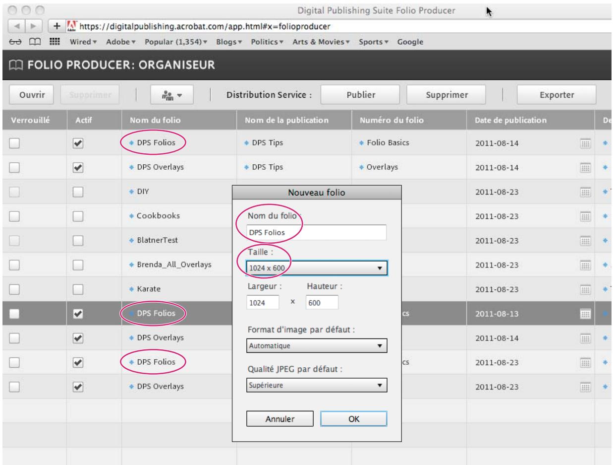The width and height of the screenshot is (613, 465).
Task: Select the BlatnerTest folio name
Action: click(x=157, y=241)
